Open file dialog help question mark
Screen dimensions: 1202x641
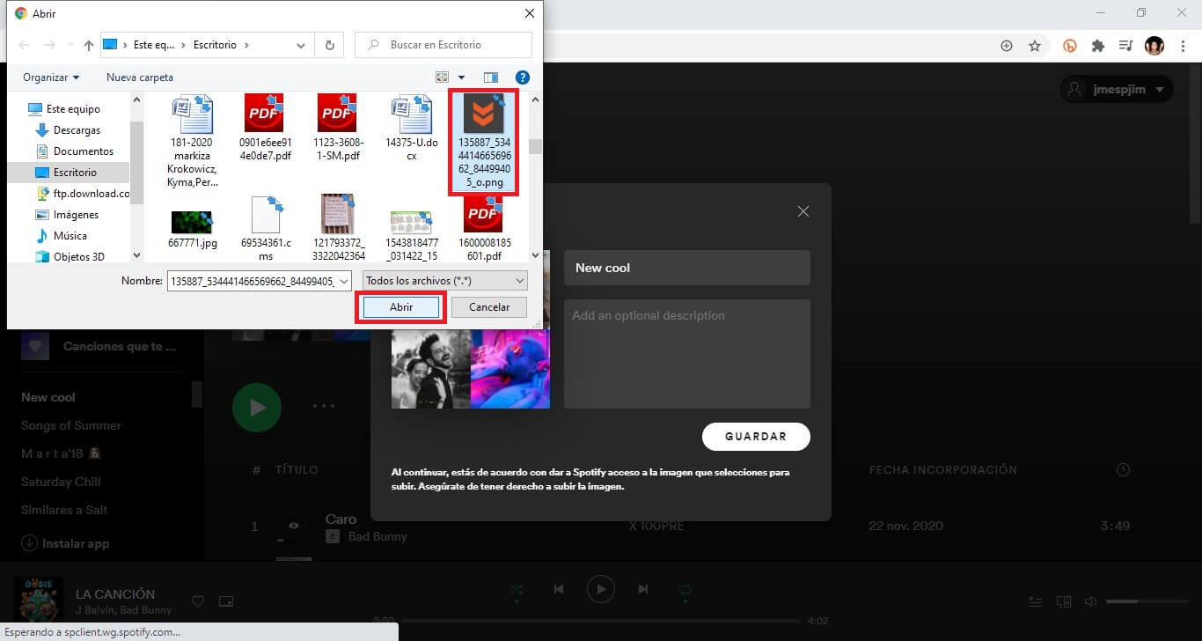523,77
